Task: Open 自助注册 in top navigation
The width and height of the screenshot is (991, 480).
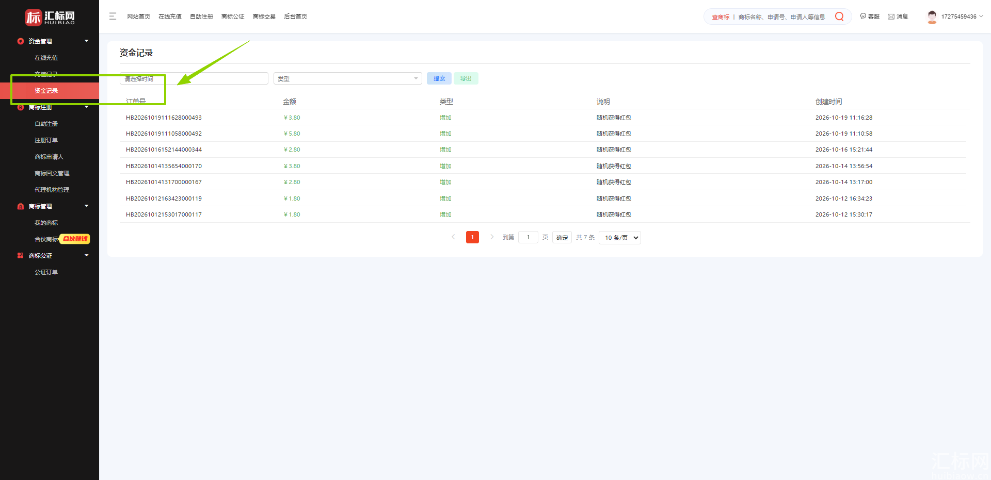Action: click(201, 16)
